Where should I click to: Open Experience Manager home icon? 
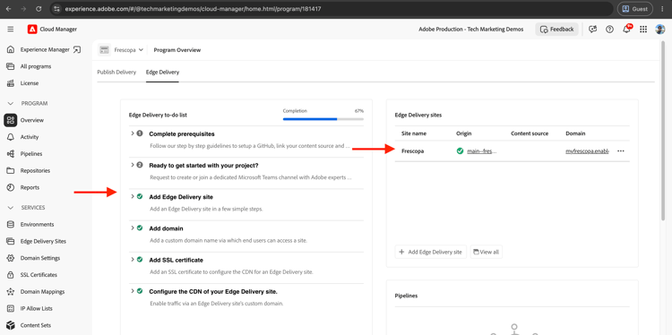[11, 49]
